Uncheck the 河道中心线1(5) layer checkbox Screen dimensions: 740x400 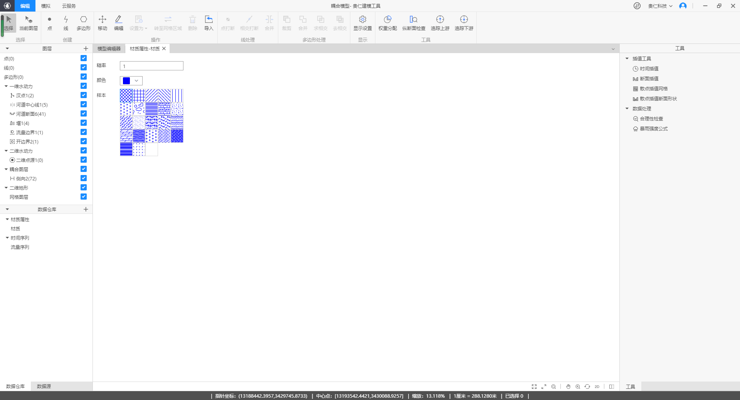click(84, 104)
